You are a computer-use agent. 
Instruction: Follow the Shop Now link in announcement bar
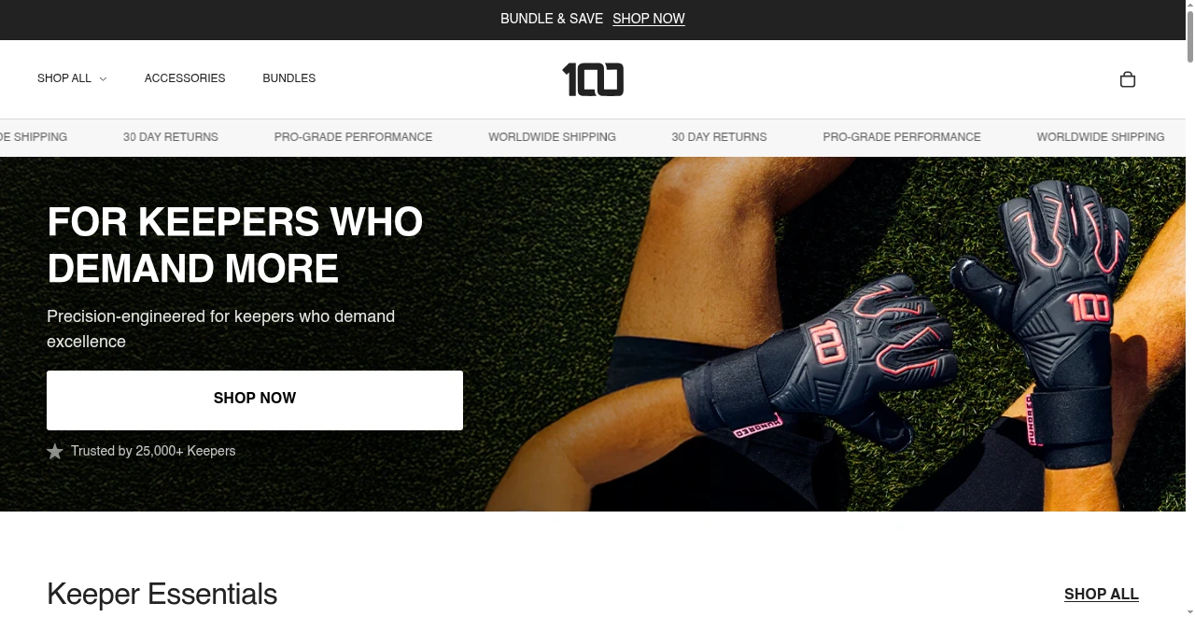[649, 19]
